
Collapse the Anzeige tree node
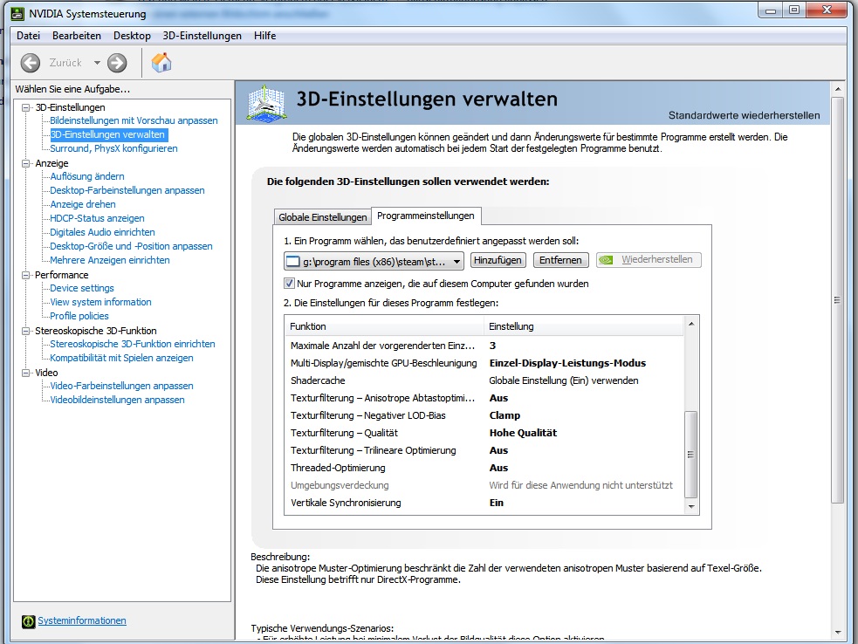pyautogui.click(x=26, y=163)
